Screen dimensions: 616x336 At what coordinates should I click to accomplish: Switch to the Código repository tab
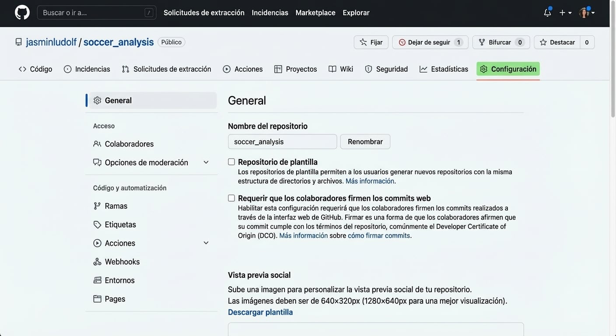[x=35, y=69]
